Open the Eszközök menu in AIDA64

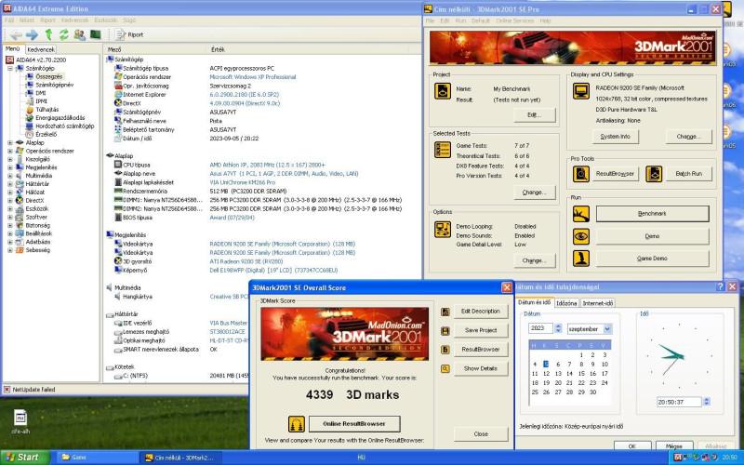tap(105, 20)
